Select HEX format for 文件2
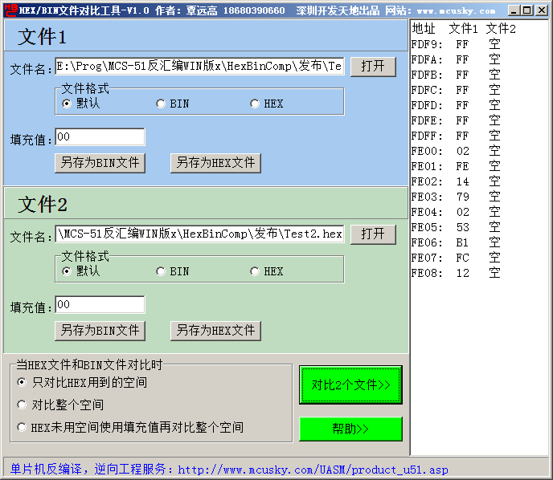The height and width of the screenshot is (480, 553). 255,272
